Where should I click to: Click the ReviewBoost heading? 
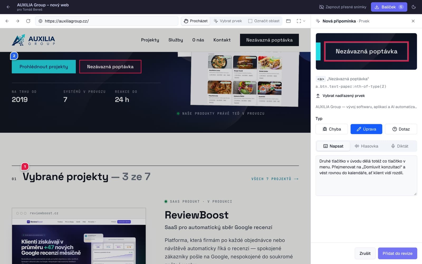point(196,215)
